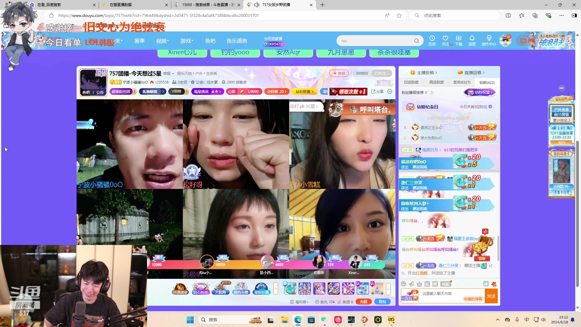Click the 下载 download icon
The image size is (581, 327).
point(459,40)
